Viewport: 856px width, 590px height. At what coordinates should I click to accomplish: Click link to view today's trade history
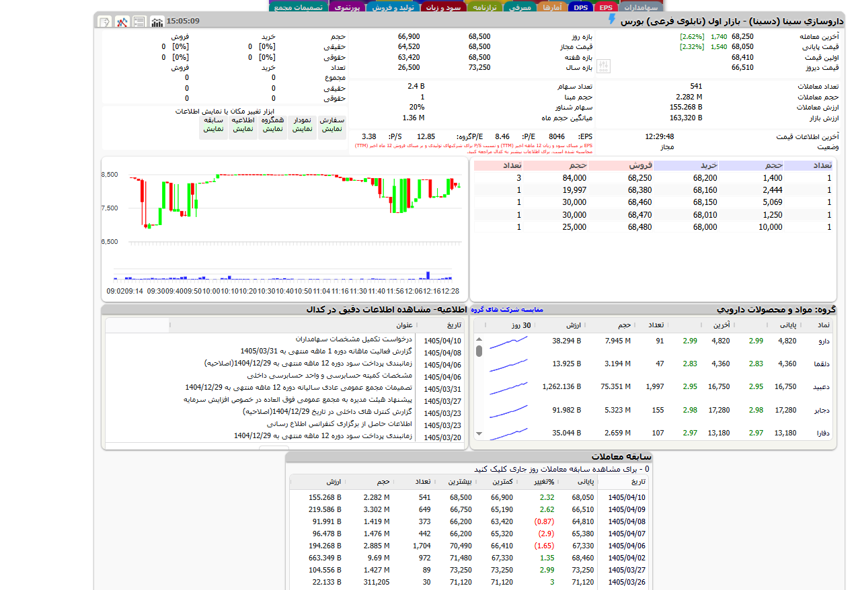pyautogui.click(x=562, y=468)
